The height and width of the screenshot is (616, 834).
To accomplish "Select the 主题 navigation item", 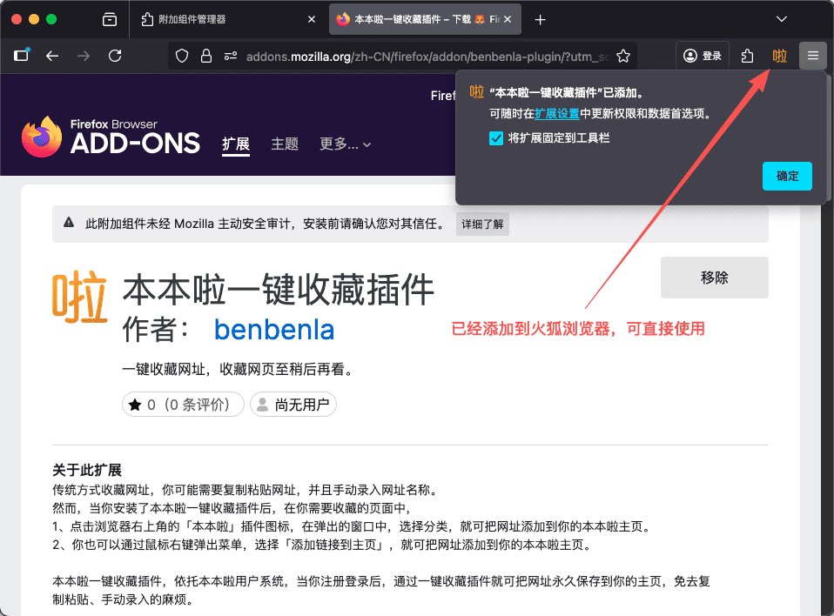I will click(x=285, y=144).
